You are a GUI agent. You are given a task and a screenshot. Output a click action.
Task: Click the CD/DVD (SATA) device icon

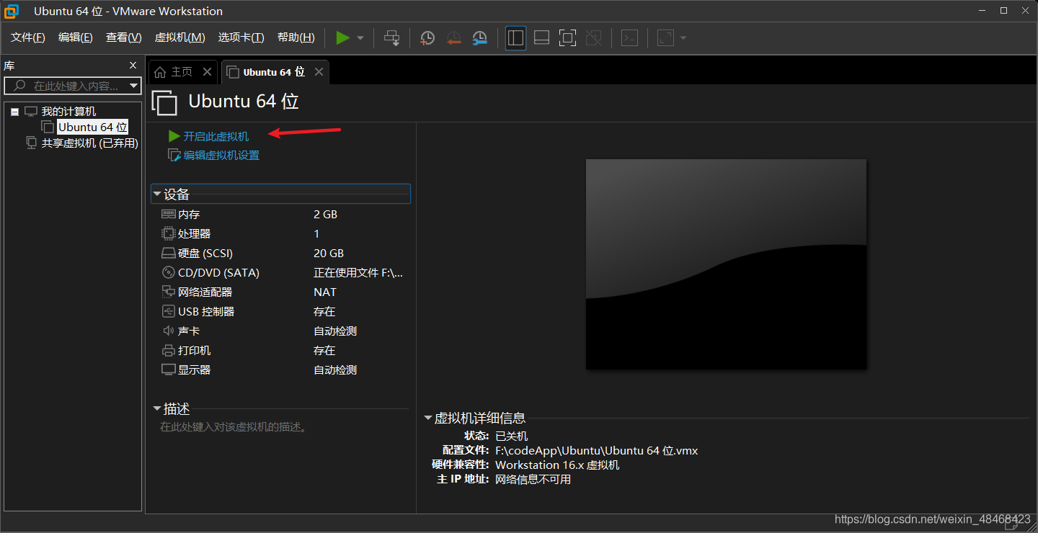coord(169,273)
